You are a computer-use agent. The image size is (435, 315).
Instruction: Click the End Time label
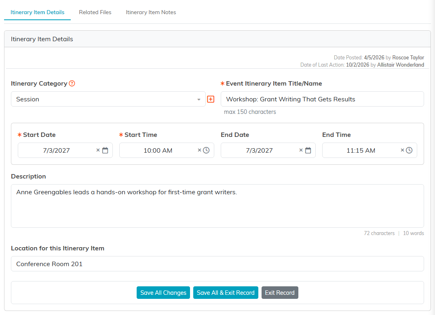click(336, 134)
